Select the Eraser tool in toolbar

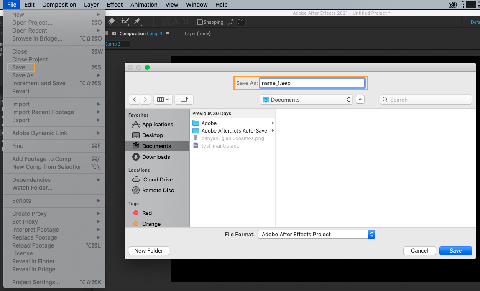(x=111, y=21)
